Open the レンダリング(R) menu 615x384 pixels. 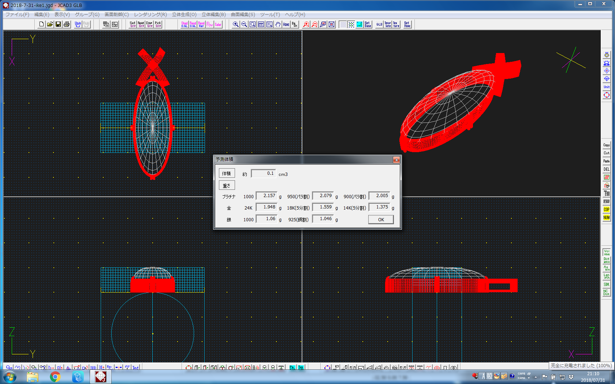(150, 15)
